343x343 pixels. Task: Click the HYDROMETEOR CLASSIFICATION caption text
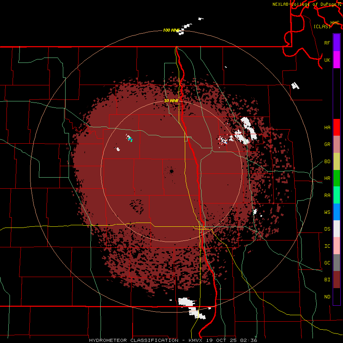[x=133, y=340]
